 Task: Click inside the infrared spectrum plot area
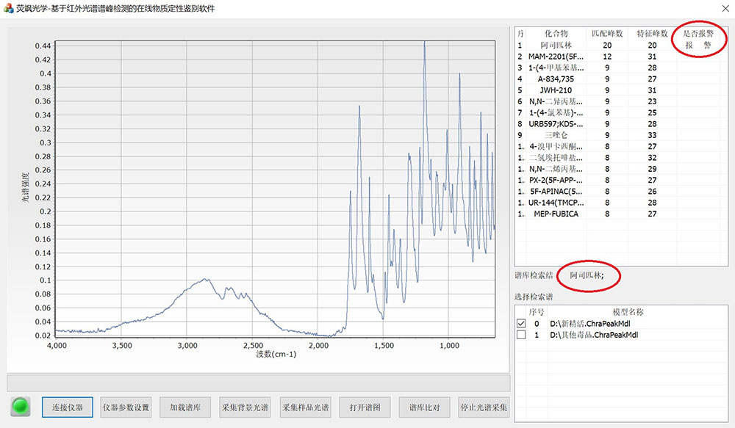[275, 188]
